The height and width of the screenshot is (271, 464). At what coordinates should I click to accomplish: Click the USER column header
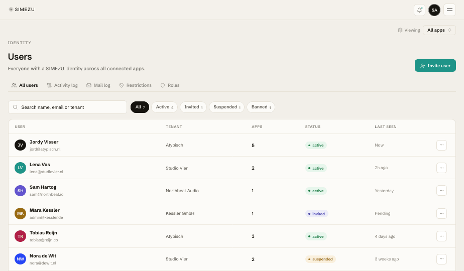[20, 126]
